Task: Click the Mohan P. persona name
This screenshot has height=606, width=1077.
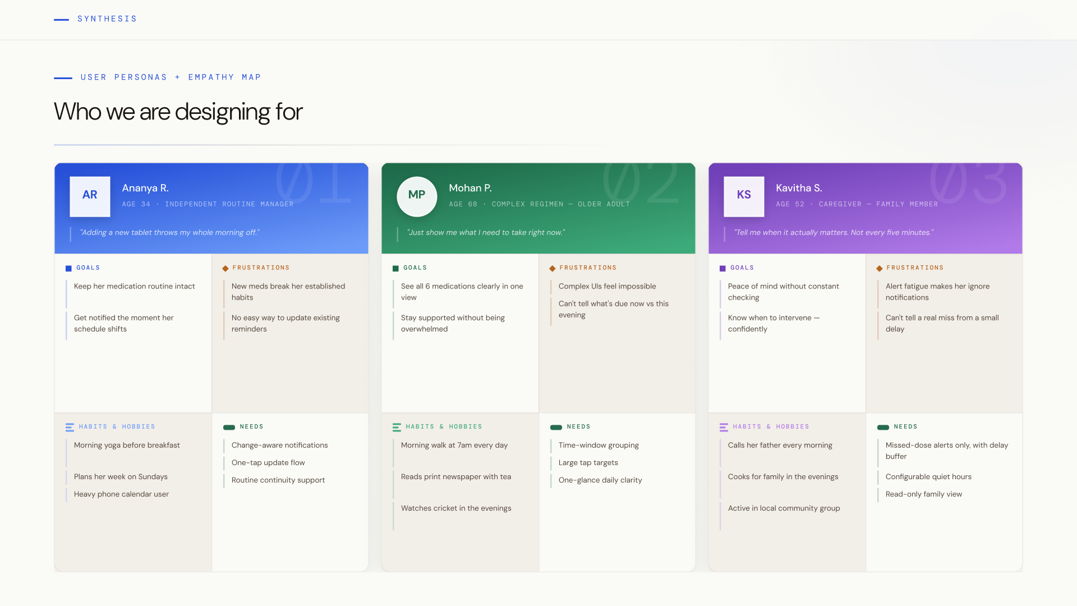Action: 470,188
